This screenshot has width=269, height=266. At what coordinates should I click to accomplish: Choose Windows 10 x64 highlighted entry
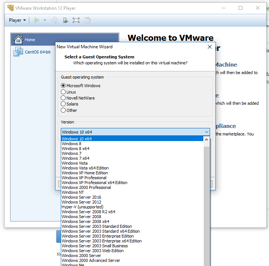tap(132, 139)
